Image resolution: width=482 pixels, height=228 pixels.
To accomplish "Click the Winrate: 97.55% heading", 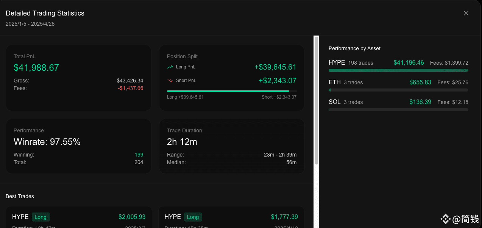I will point(47,142).
